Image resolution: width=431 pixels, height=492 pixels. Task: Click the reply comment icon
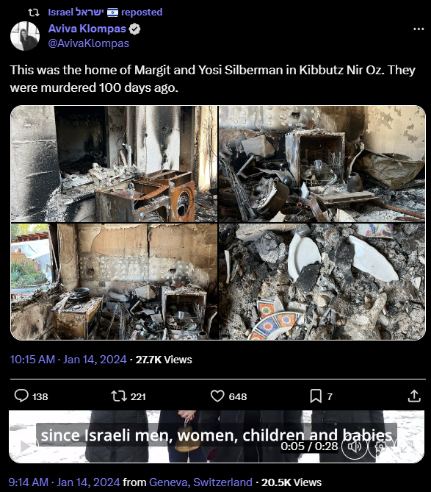click(x=21, y=396)
